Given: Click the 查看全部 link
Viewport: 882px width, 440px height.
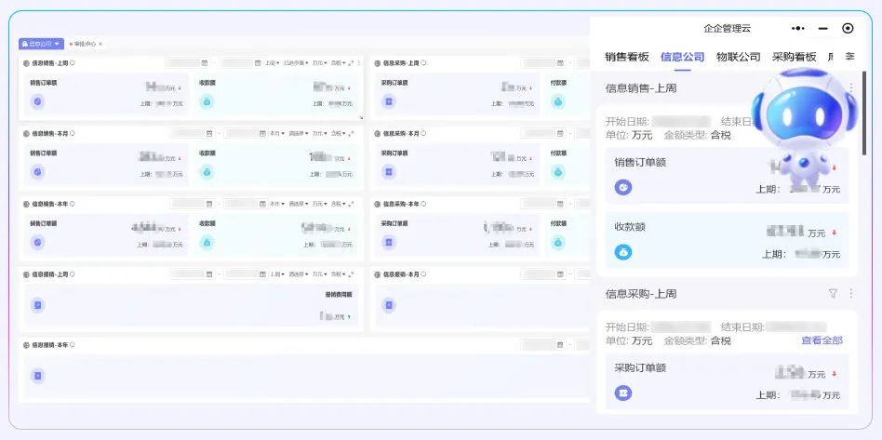Looking at the screenshot, I should (822, 340).
